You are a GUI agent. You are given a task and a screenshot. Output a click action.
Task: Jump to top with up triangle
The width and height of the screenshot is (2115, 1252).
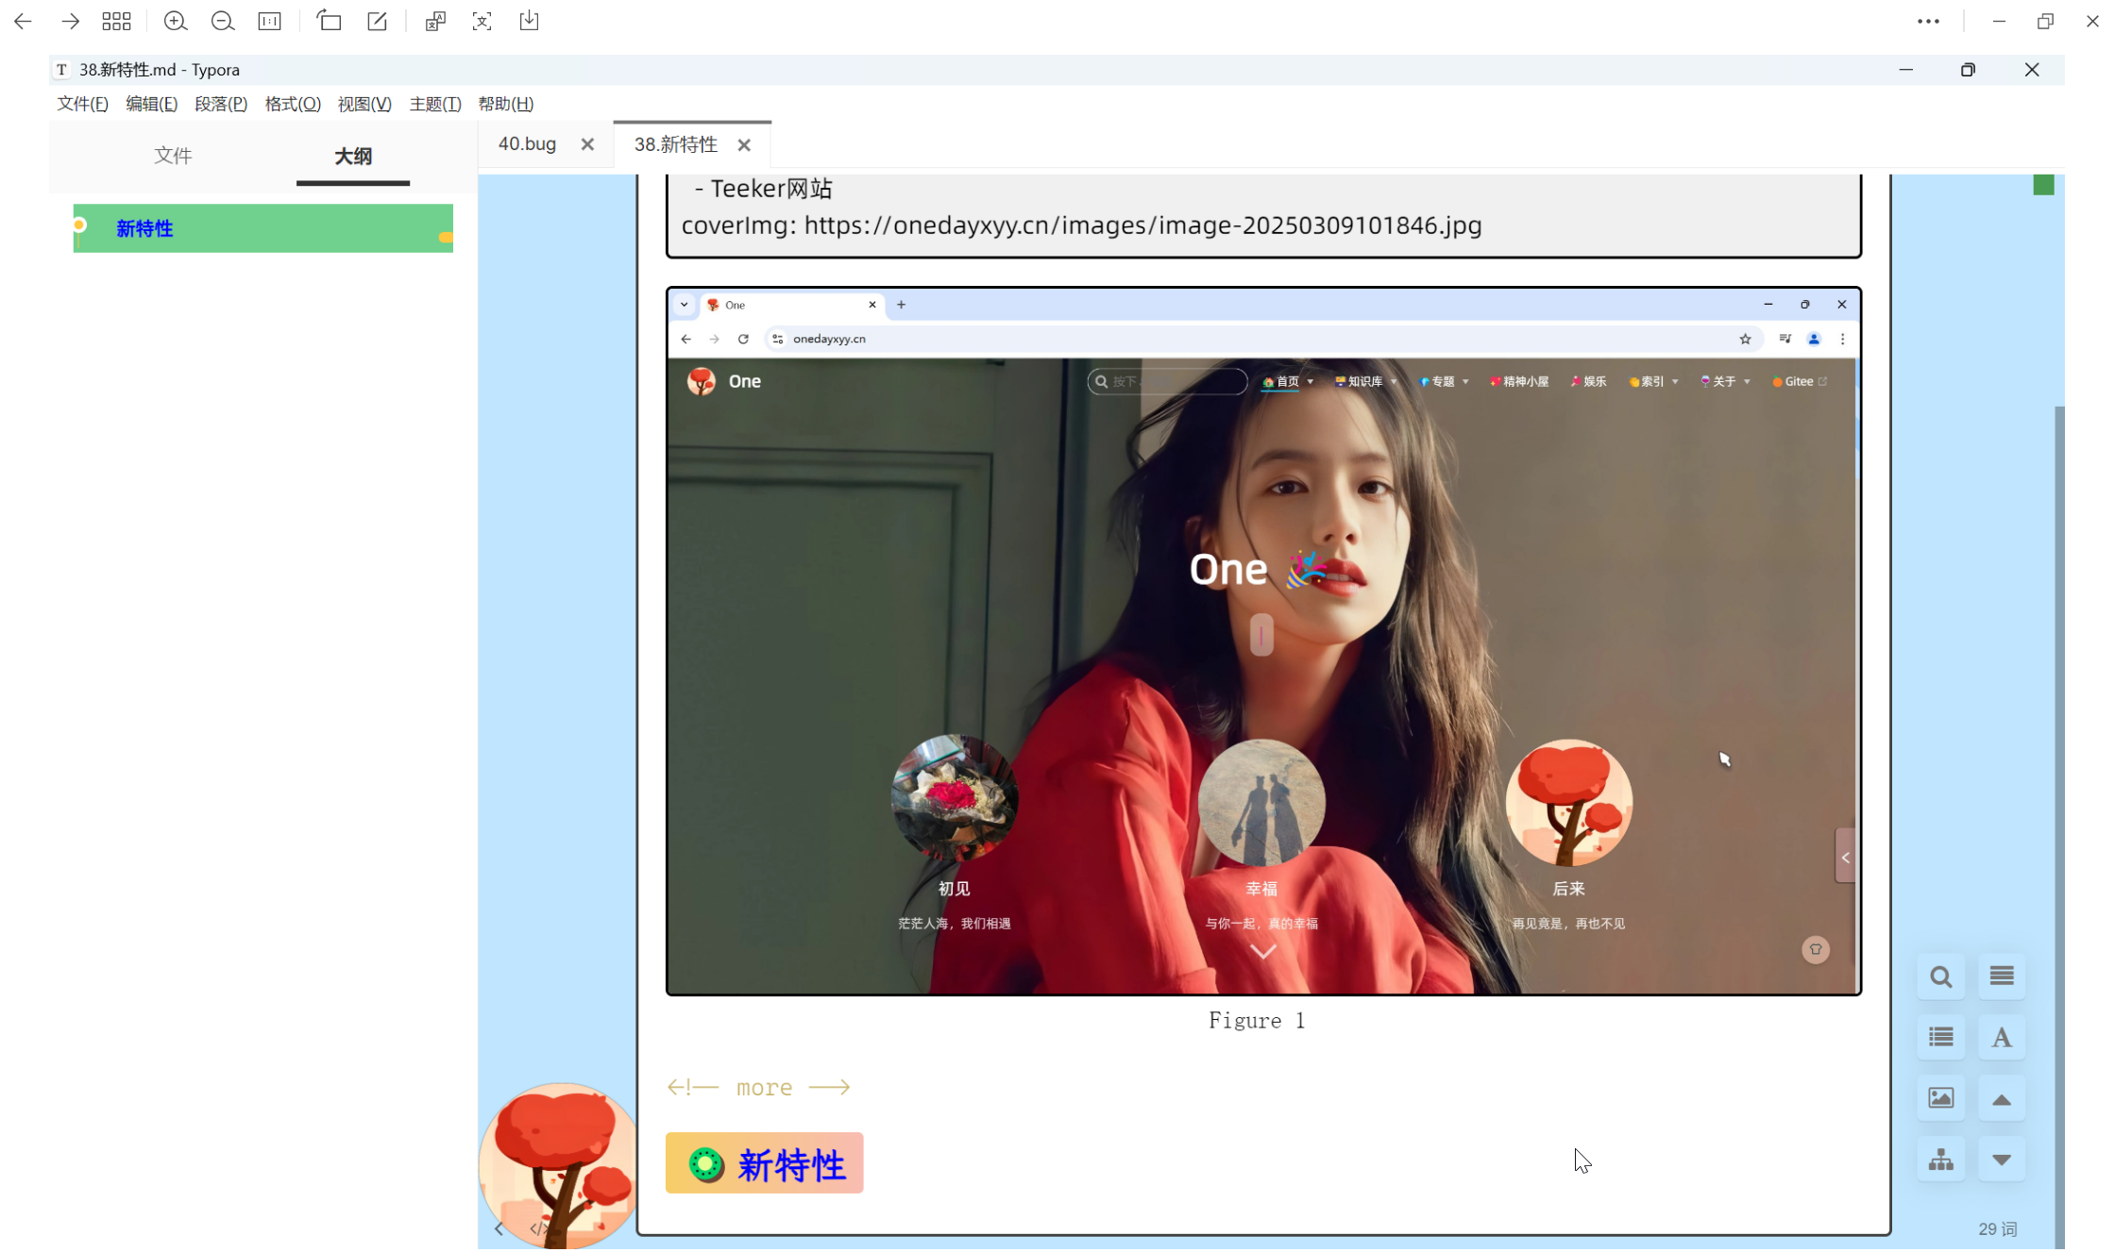click(x=2002, y=1098)
